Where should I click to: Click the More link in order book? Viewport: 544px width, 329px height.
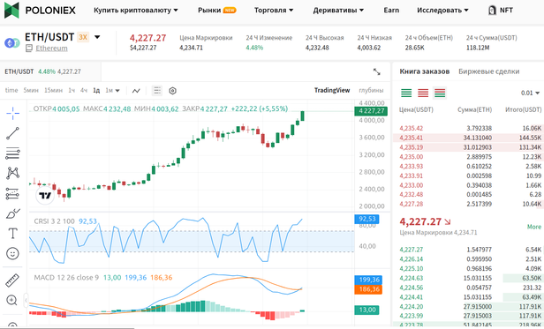[534, 227]
